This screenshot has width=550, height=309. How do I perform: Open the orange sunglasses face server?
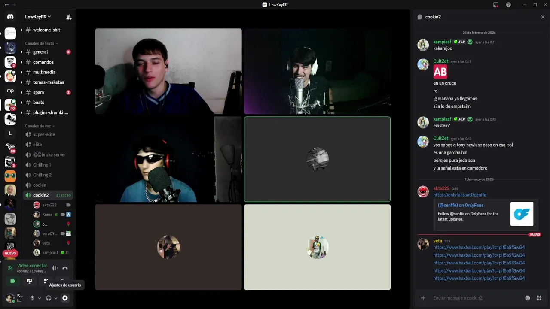[x=10, y=176]
